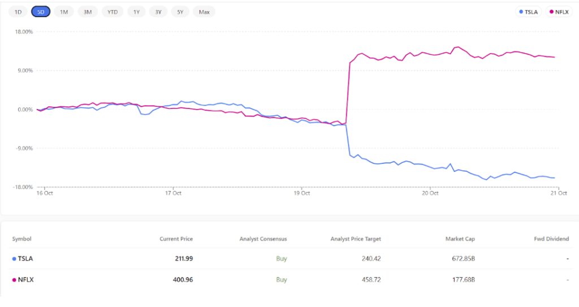Choose the 1Y range

(x=136, y=12)
